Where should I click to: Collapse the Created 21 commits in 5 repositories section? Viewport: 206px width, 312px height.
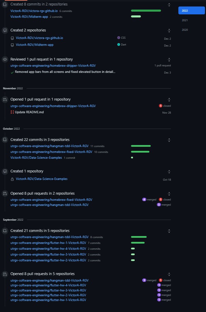(169, 231)
